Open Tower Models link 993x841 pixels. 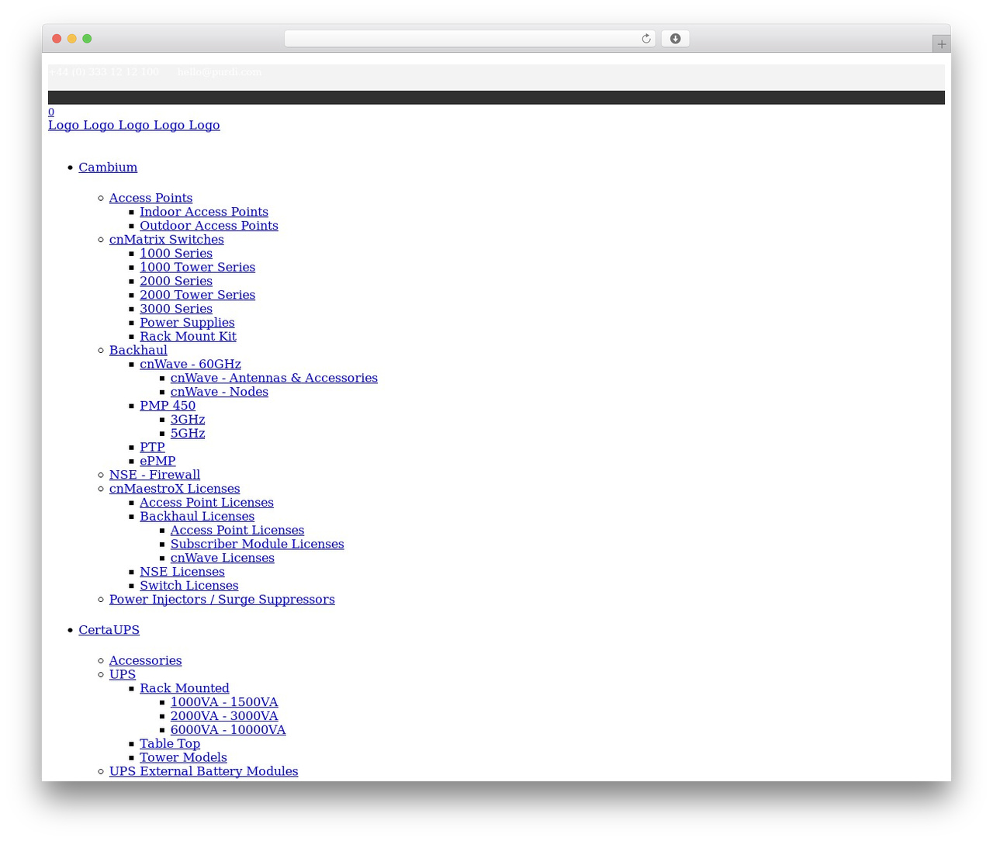(183, 758)
